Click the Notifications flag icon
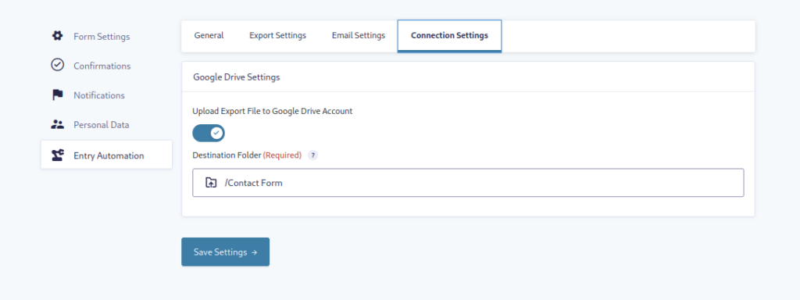Image resolution: width=800 pixels, height=300 pixels. coord(57,95)
